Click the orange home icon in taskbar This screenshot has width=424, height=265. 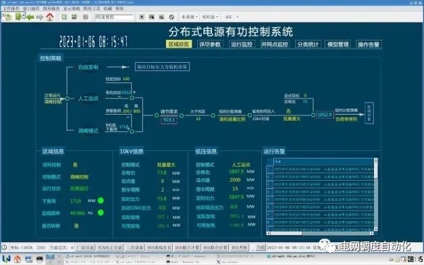[18, 260]
